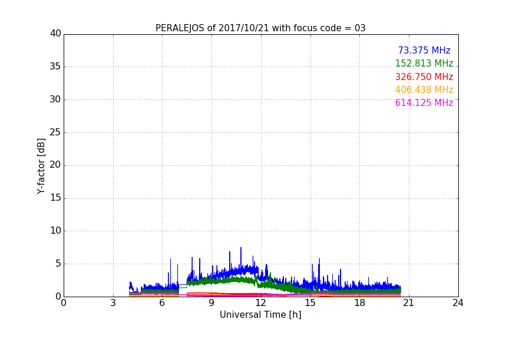Click the y-axis tick label 5

tap(58, 264)
